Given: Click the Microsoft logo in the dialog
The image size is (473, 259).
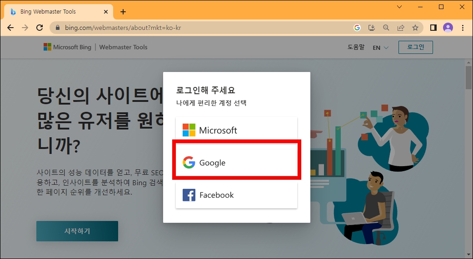Looking at the screenshot, I should (189, 130).
